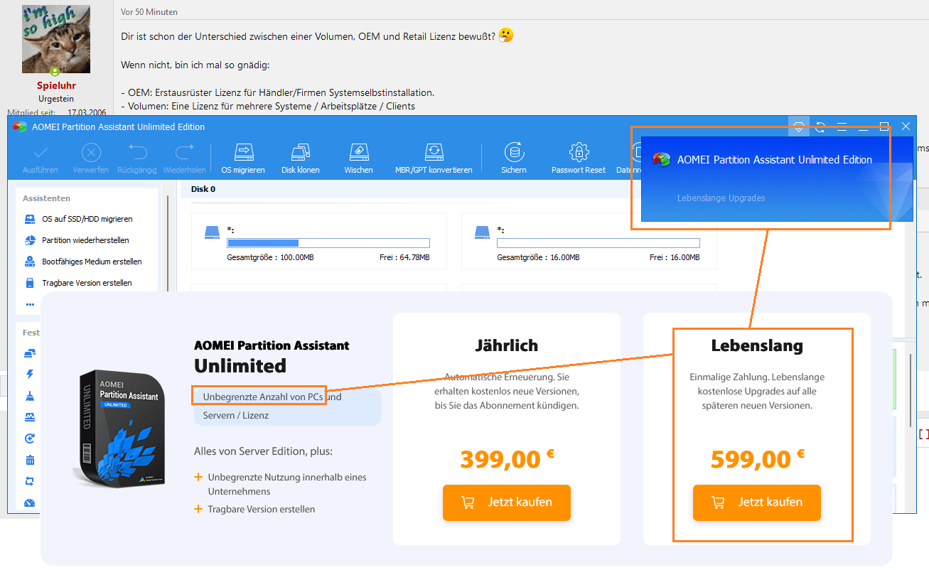This screenshot has width=929, height=570.
Task: Click the diamond upgrade icon in title bar
Action: [799, 127]
